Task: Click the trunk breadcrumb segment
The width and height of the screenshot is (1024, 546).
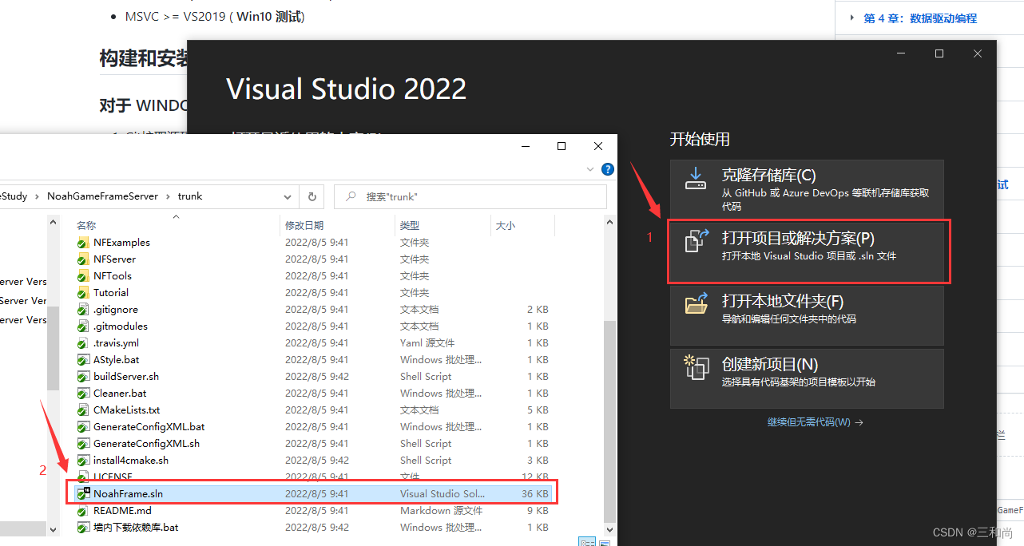Action: pyautogui.click(x=190, y=196)
